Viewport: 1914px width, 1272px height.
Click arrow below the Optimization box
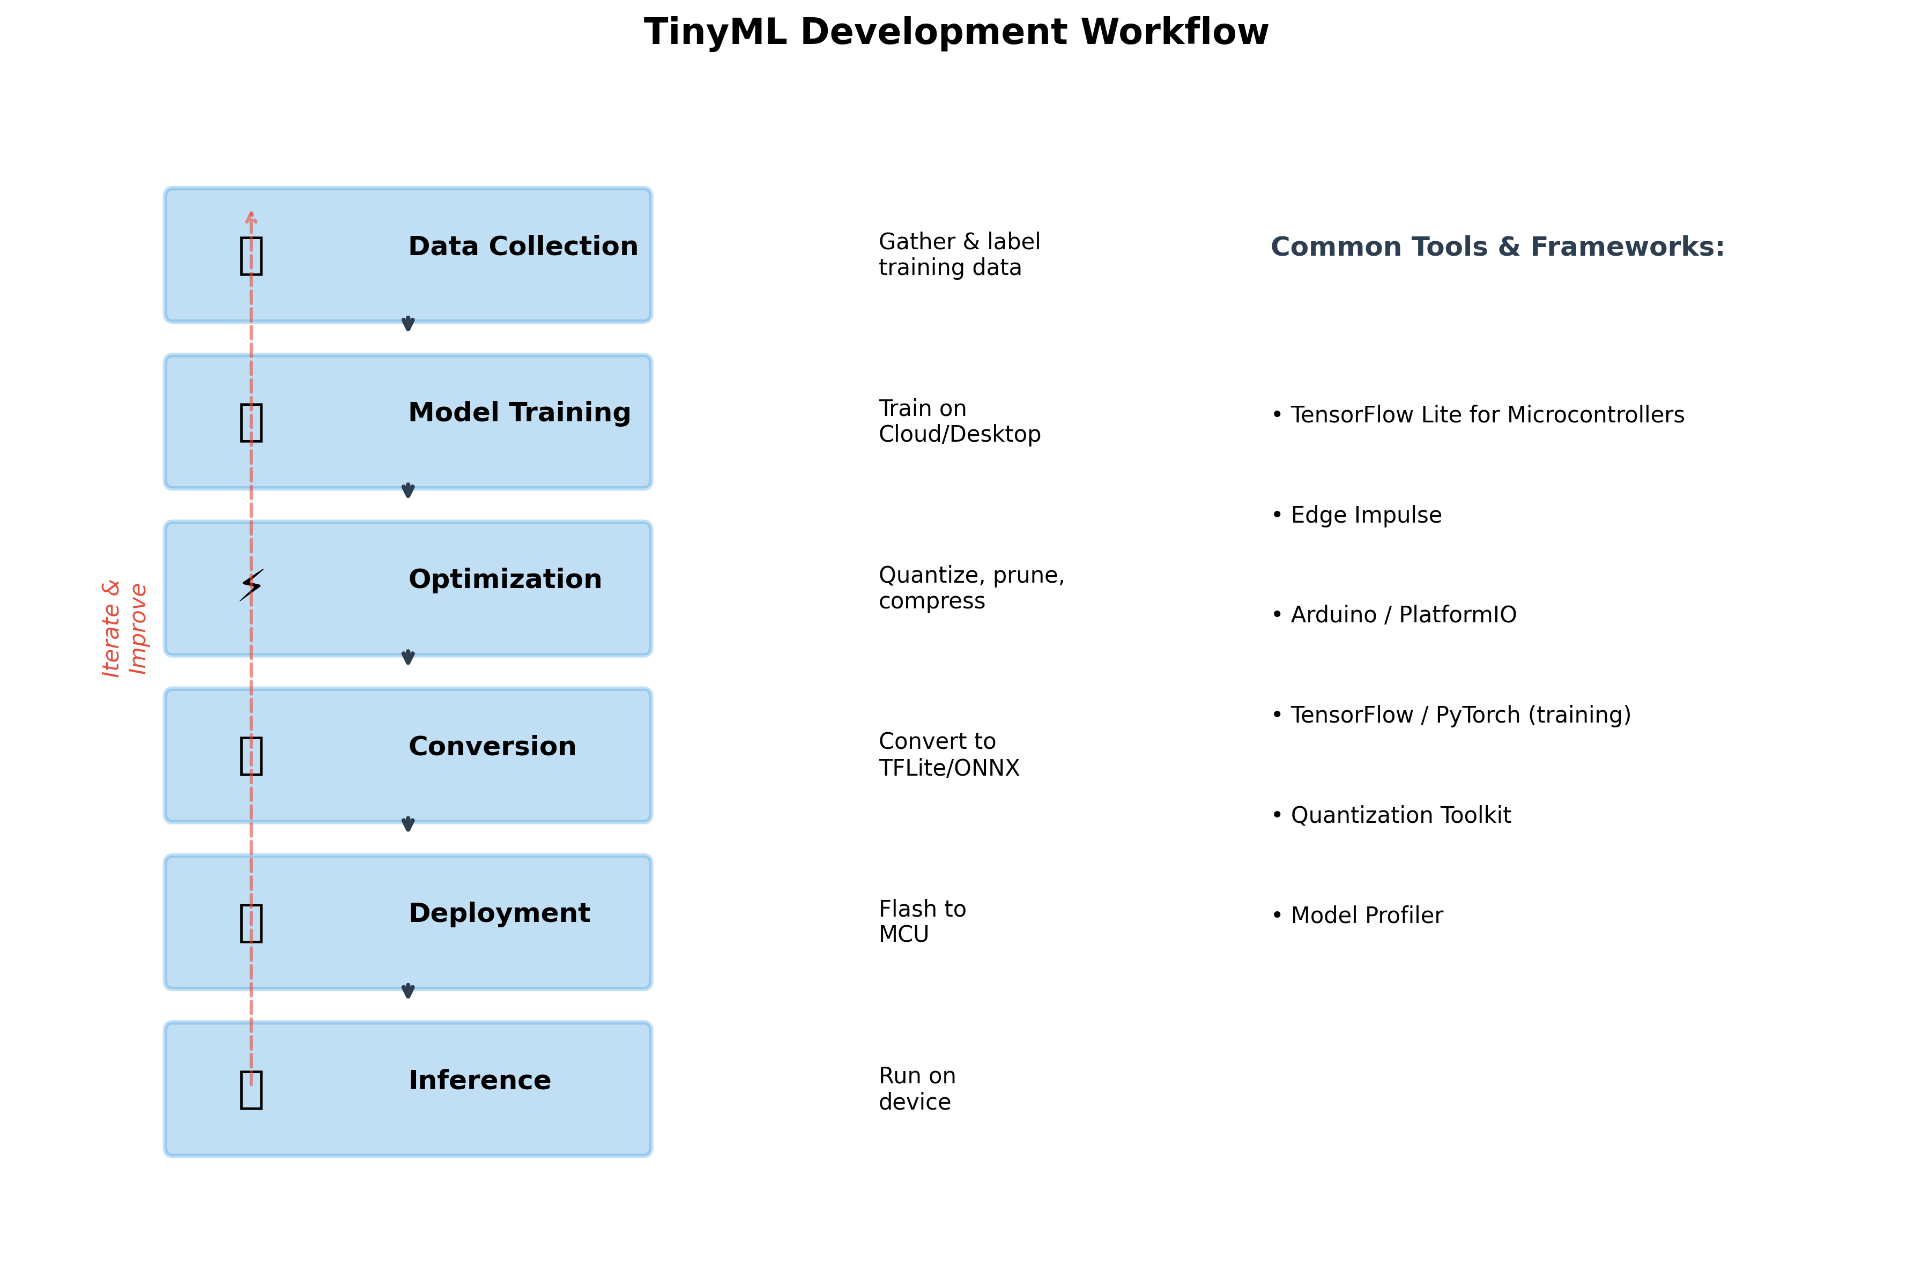coord(408,657)
